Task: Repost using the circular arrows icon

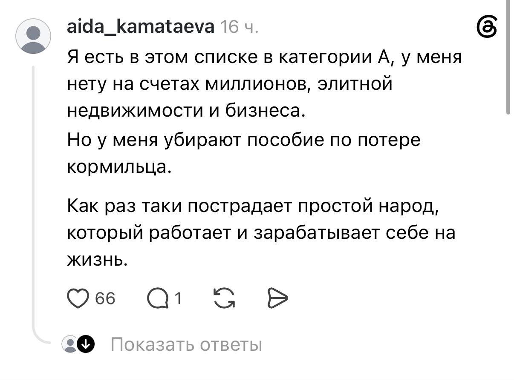Action: pyautogui.click(x=224, y=298)
